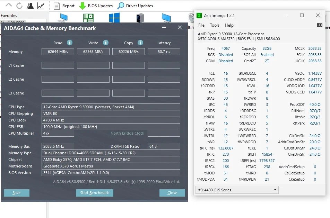
Task: Click the info icon next to Copy
Action: point(140,43)
